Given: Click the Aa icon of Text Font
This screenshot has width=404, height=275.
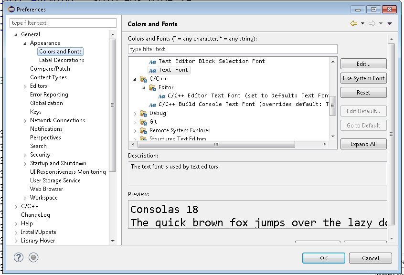Looking at the screenshot, I should (x=152, y=70).
